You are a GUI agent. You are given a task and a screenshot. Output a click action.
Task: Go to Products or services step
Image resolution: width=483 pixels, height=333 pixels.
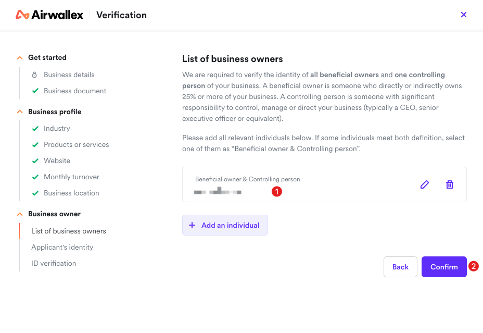(77, 144)
